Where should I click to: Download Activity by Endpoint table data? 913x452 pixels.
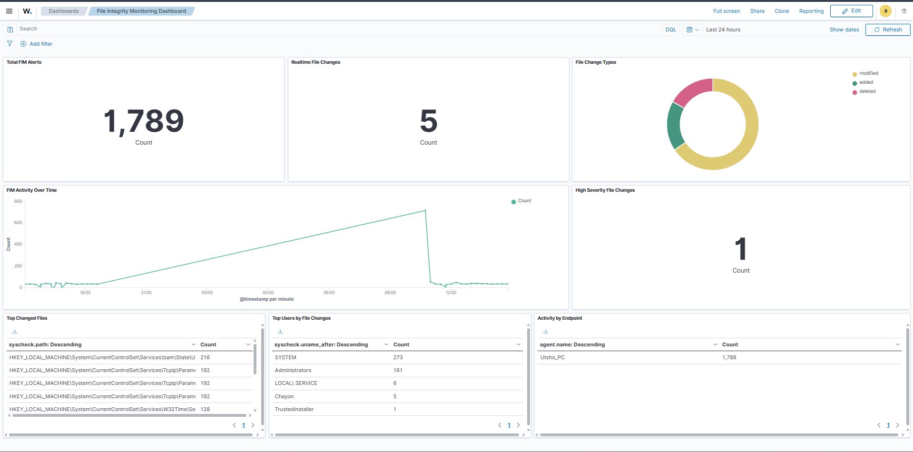click(546, 331)
